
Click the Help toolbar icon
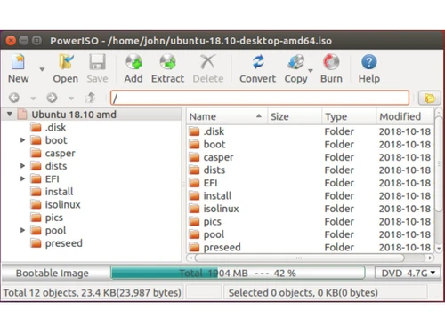(x=369, y=62)
